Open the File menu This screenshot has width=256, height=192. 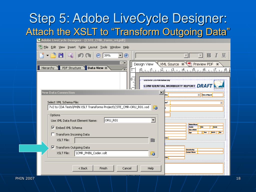point(46,47)
